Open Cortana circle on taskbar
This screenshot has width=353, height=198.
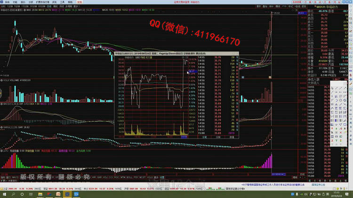(x=22, y=194)
